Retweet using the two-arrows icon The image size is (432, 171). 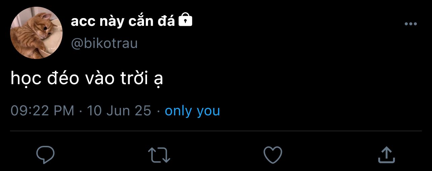(x=159, y=155)
